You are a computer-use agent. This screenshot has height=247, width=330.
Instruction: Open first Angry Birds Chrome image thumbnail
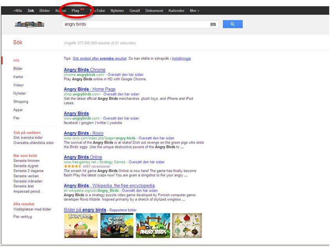point(81,226)
